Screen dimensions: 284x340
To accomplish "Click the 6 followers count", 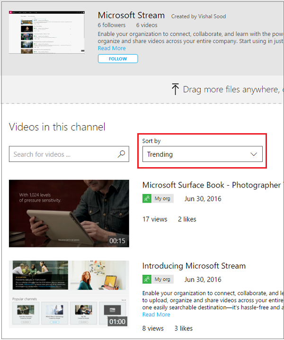I will click(112, 25).
